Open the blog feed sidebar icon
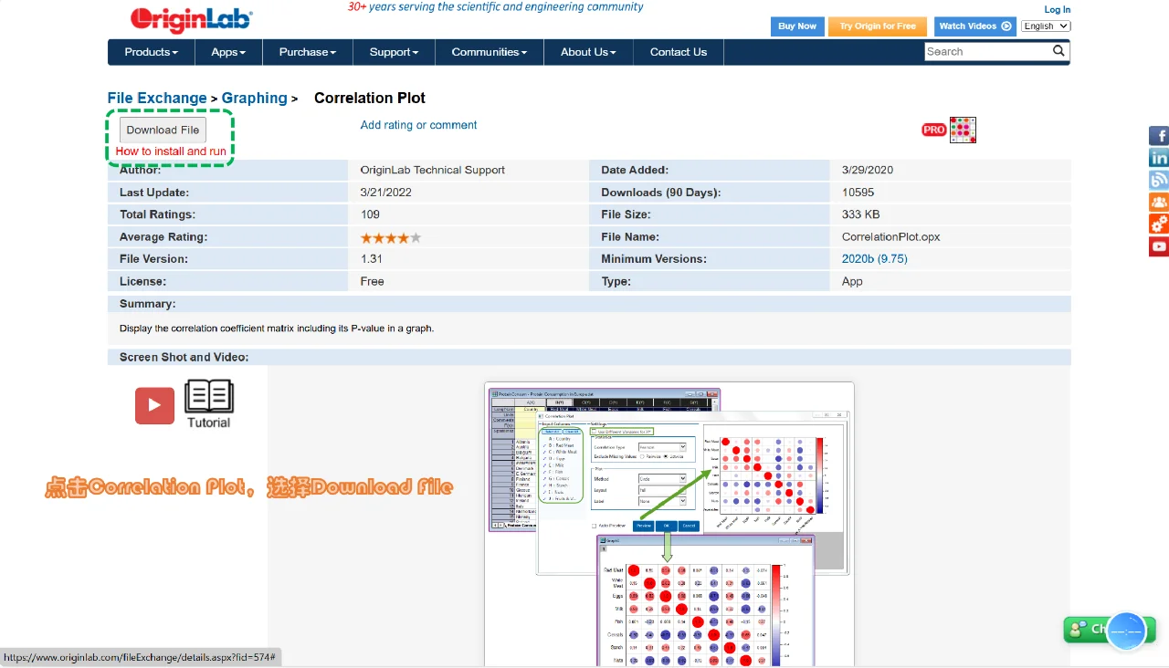The width and height of the screenshot is (1169, 668). 1159,180
